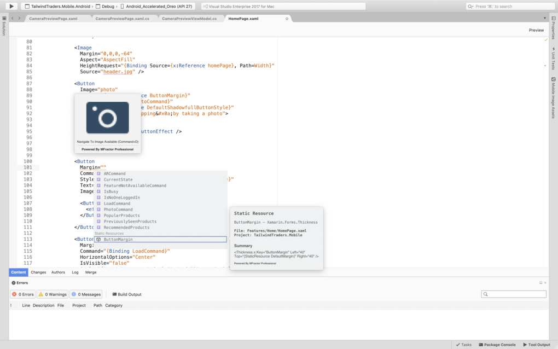Choose ButtonMargin static resource
The height and width of the screenshot is (349, 558).
(x=160, y=240)
